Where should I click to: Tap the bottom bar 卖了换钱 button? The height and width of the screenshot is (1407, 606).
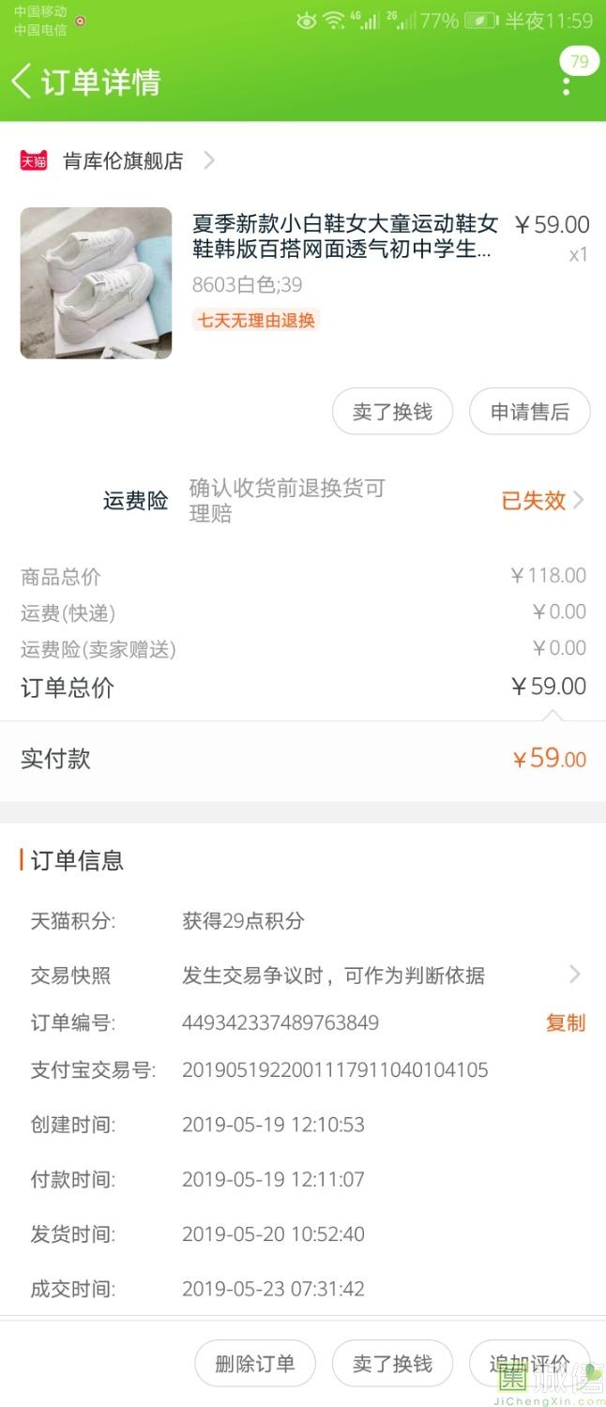click(392, 1363)
